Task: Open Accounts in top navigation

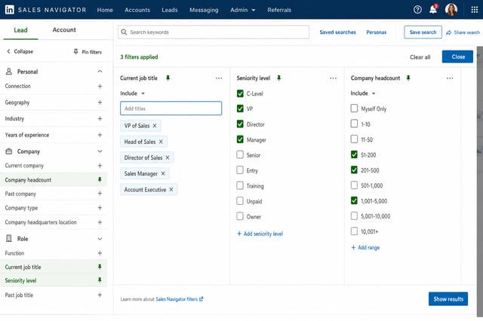Action: tap(137, 10)
